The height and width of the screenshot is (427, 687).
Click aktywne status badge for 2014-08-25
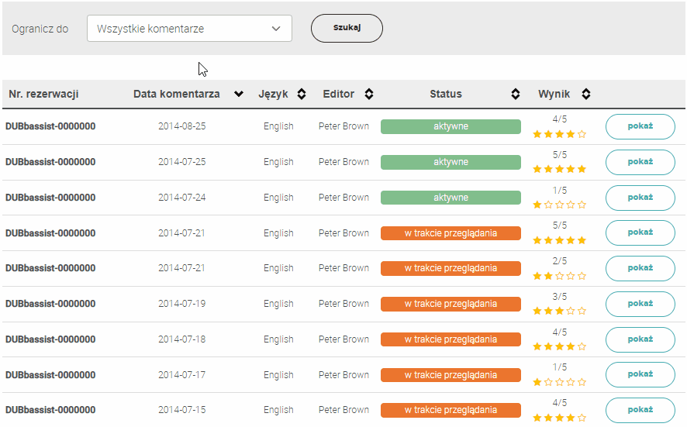coord(451,126)
